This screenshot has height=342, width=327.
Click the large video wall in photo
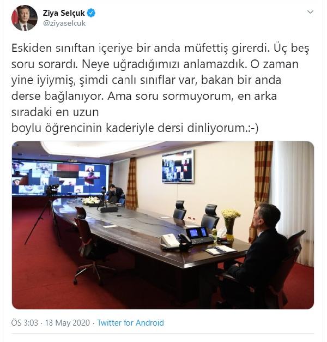pyautogui.click(x=60, y=177)
